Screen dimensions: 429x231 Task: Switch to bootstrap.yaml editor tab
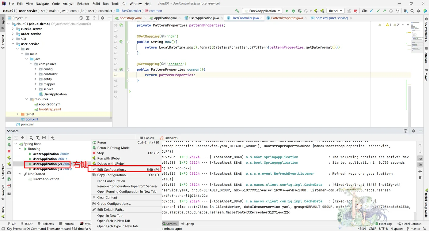coord(130,18)
